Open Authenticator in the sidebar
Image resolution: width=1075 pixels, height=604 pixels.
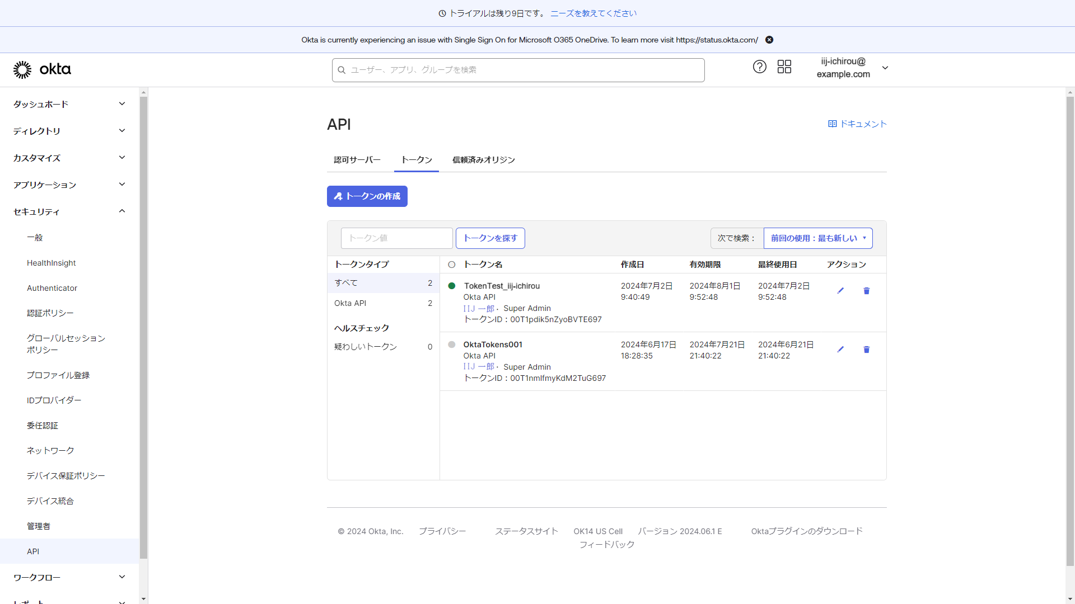[x=52, y=288]
